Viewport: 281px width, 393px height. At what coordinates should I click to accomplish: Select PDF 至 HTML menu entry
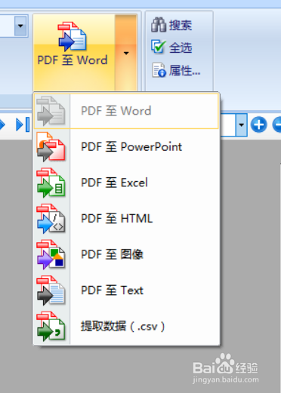[126, 219]
